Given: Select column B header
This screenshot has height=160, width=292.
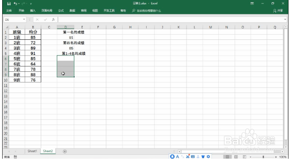Looking at the screenshot, I should click(x=33, y=27).
